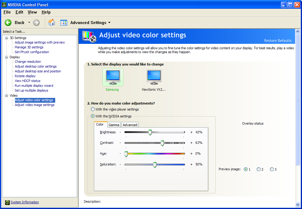The image size is (302, 209).
Task: Open Run multiple display wizard
Action: [34, 86]
